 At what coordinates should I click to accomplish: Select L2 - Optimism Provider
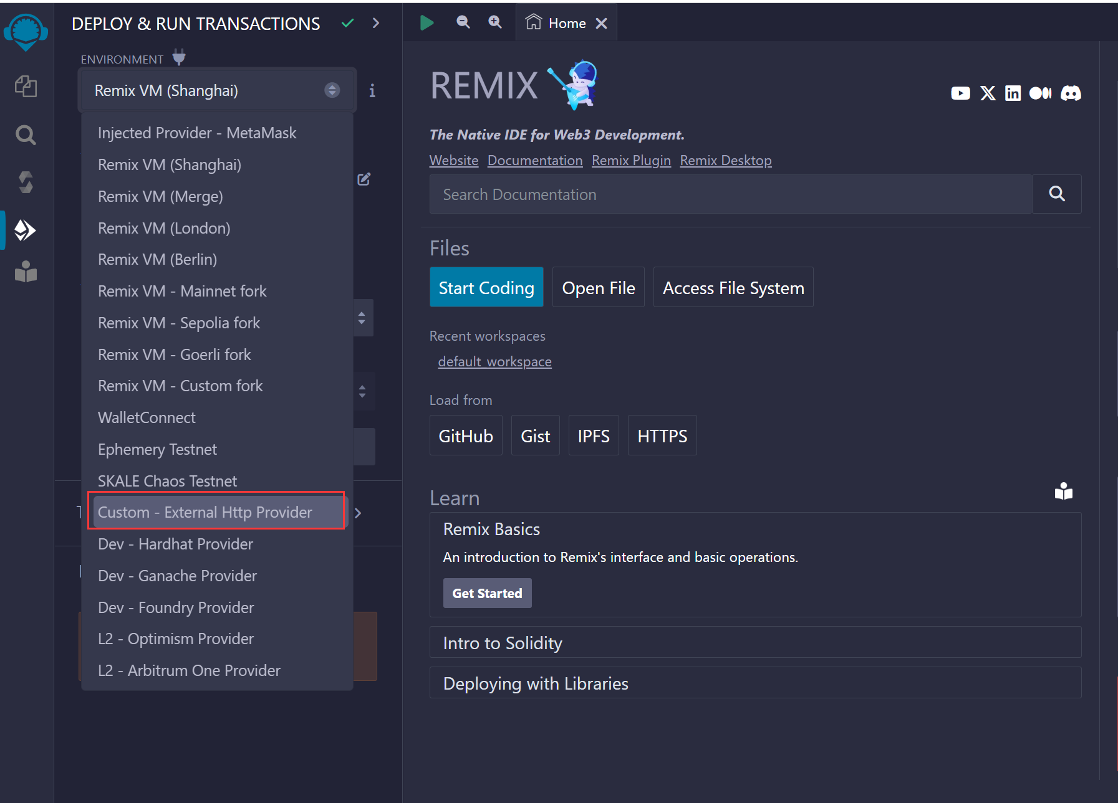[217, 639]
